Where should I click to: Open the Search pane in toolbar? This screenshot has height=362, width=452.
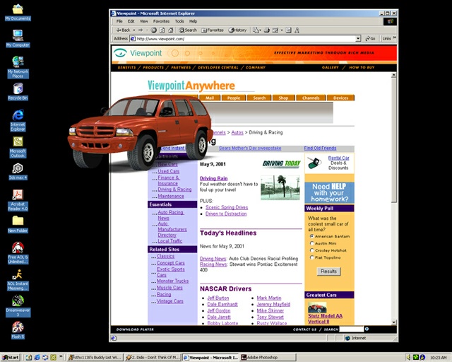pyautogui.click(x=188, y=30)
